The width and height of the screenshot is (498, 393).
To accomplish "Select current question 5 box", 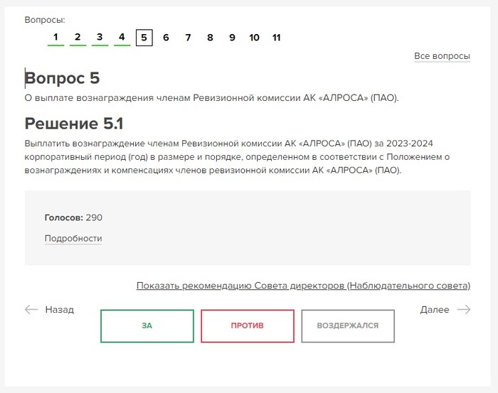I will click(144, 38).
